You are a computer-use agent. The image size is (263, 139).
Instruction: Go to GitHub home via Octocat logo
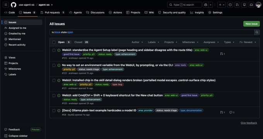coord(14,5)
